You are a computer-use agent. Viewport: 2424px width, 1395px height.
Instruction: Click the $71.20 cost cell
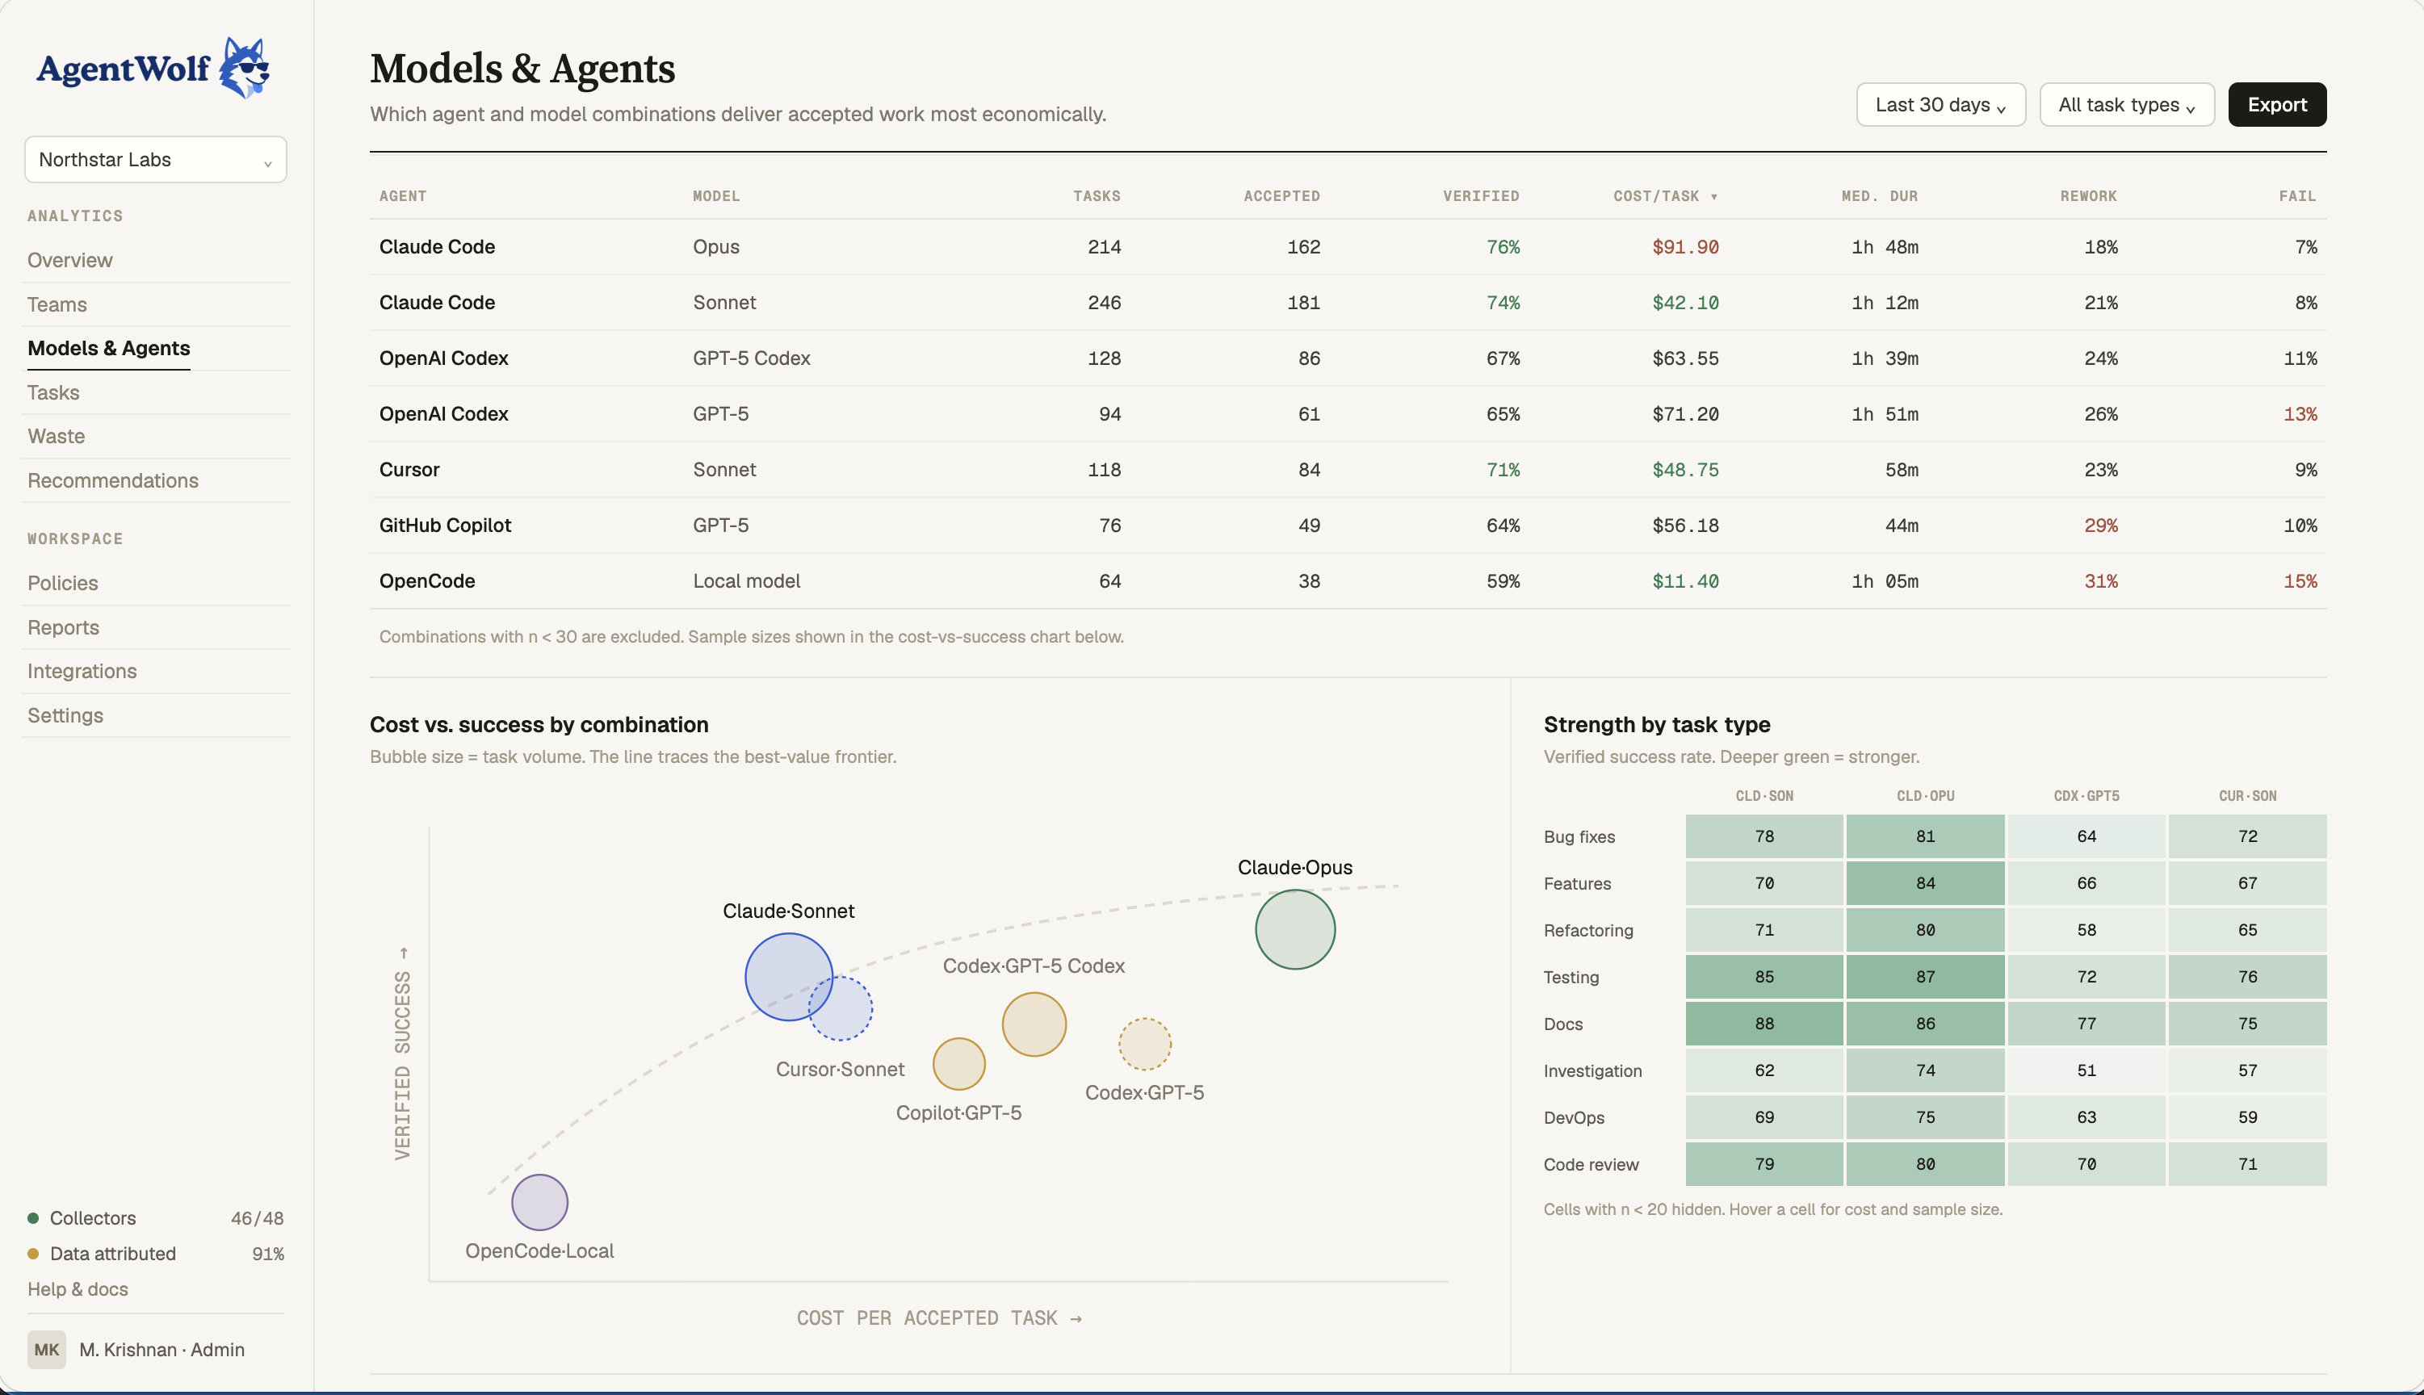[x=1685, y=414]
